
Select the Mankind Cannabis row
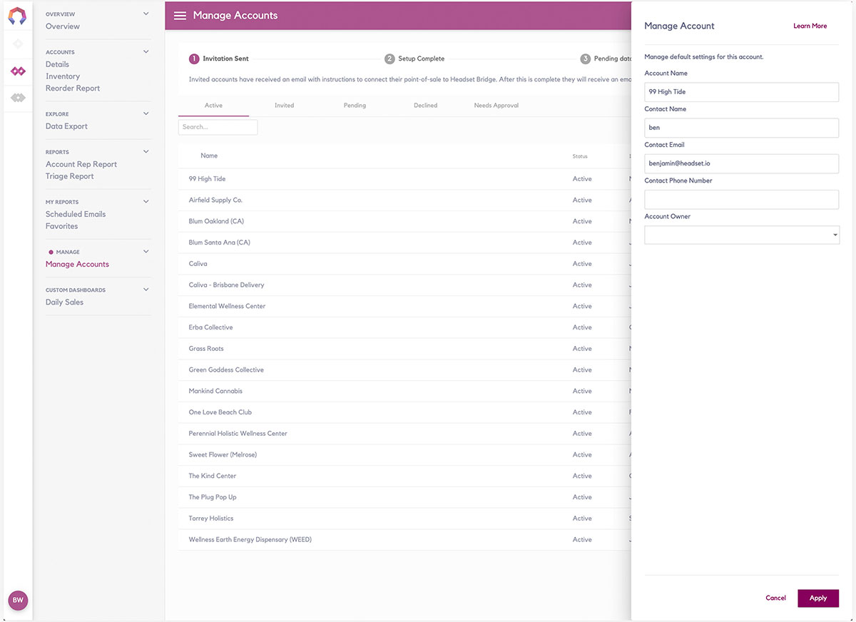(404, 391)
